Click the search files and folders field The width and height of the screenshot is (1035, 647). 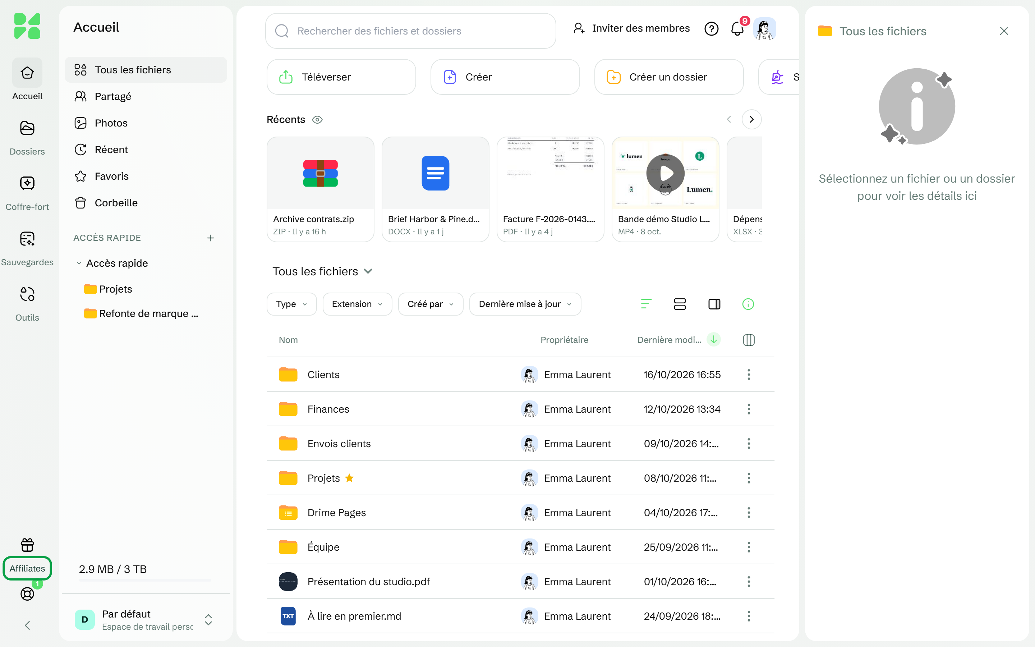pos(410,31)
